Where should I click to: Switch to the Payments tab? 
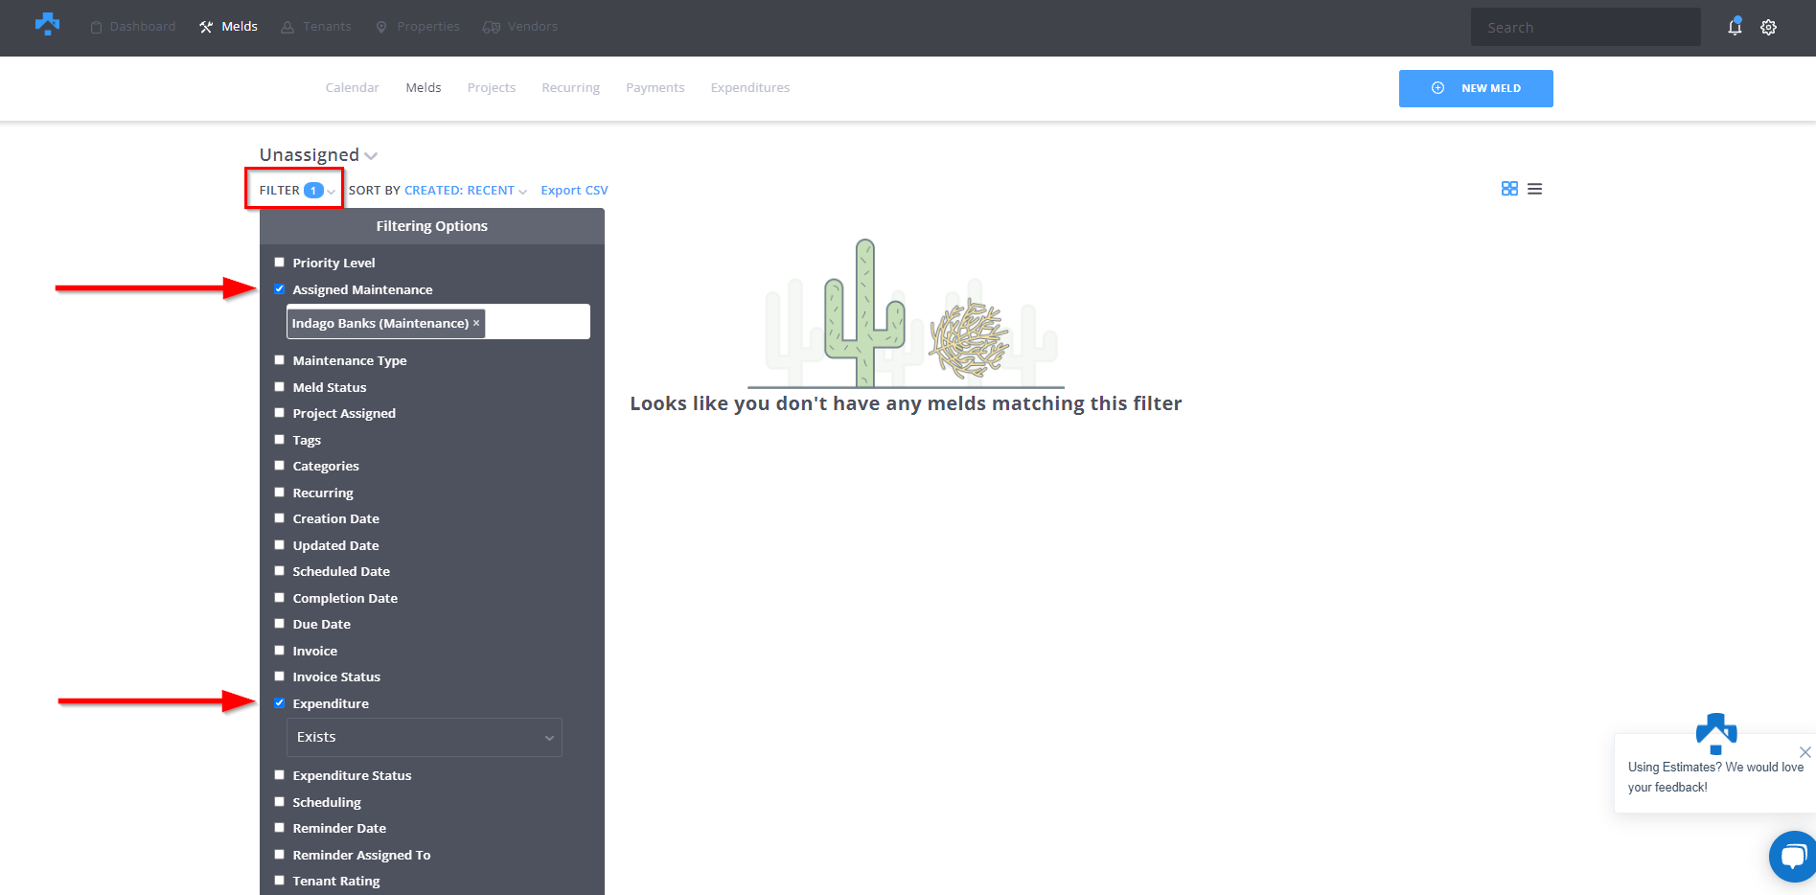(655, 87)
